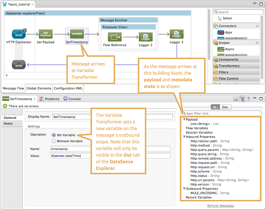Click the Refresh Metadata link
The width and height of the screenshot is (266, 210).
point(220,206)
